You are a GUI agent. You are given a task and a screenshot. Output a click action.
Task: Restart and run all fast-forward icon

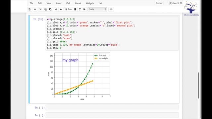coord(84,9)
